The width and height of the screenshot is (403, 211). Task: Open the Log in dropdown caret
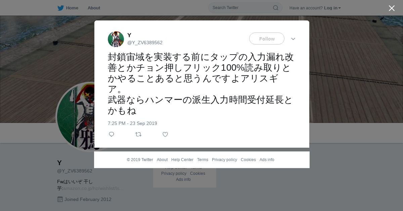point(340,8)
